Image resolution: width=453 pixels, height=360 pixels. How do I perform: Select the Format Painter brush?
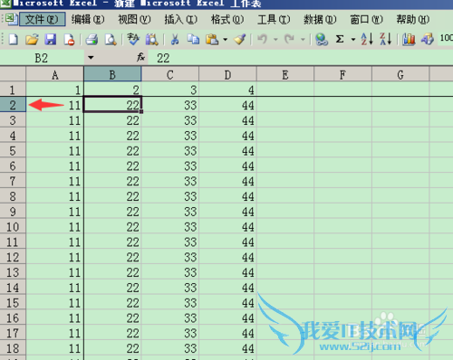pos(240,39)
